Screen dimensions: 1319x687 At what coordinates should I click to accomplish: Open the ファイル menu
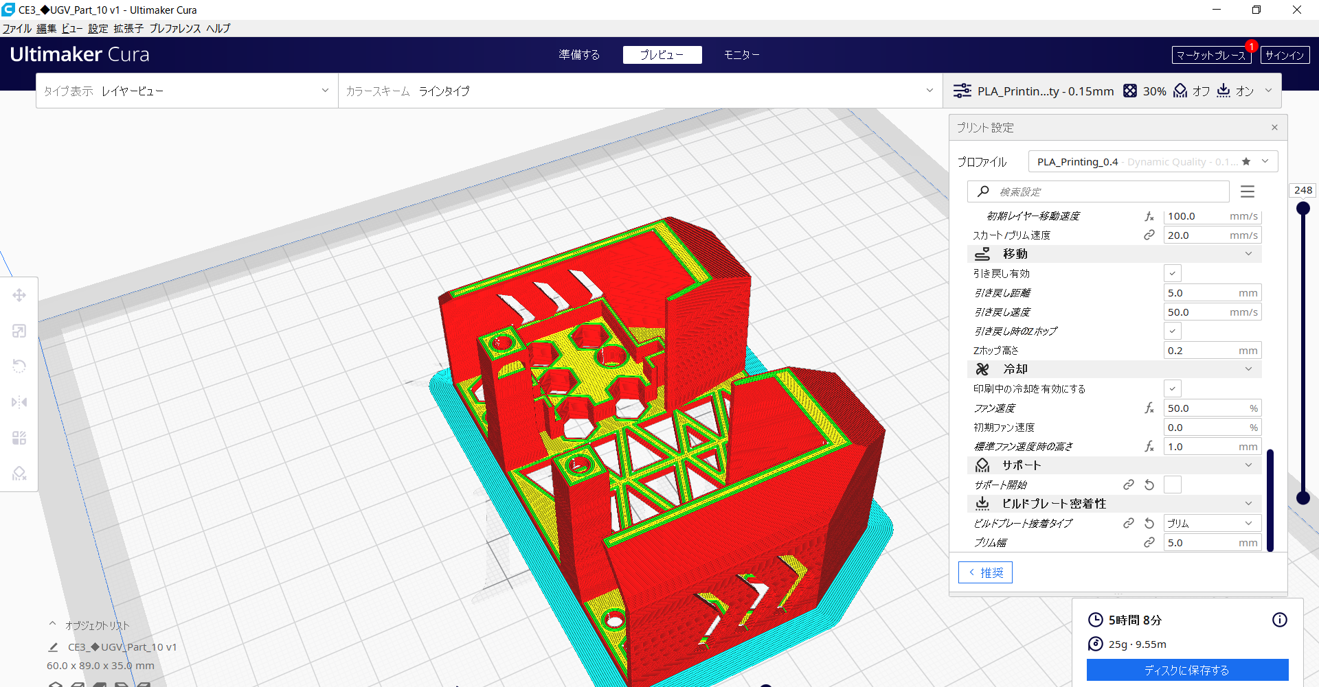[x=17, y=28]
